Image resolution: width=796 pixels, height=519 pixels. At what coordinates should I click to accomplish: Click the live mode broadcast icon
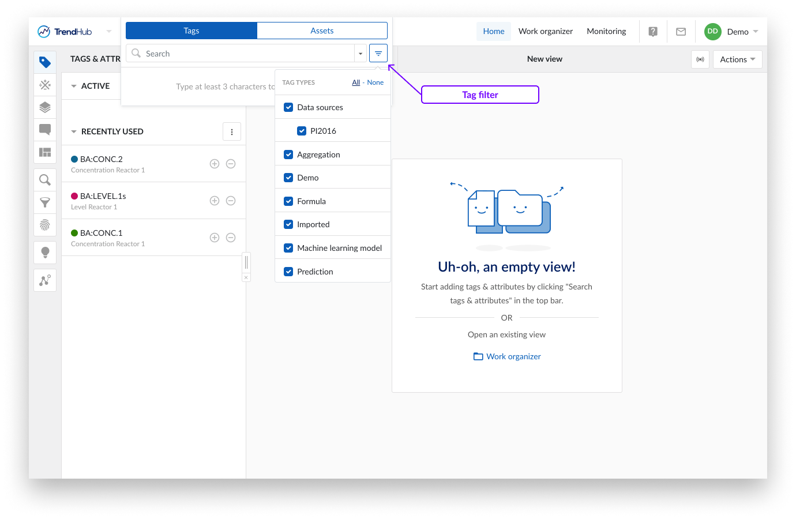(700, 59)
